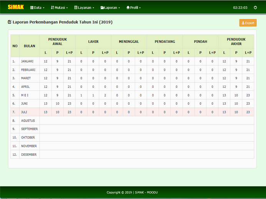The width and height of the screenshot is (266, 199).
Task: Click the Laporan folder icon
Action: (102, 8)
